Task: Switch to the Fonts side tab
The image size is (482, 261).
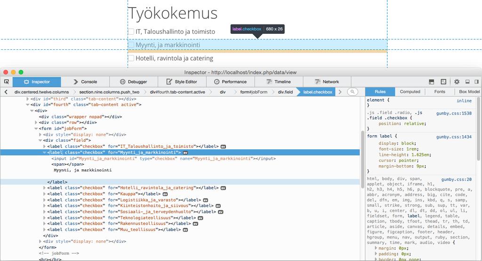Action: (x=440, y=92)
